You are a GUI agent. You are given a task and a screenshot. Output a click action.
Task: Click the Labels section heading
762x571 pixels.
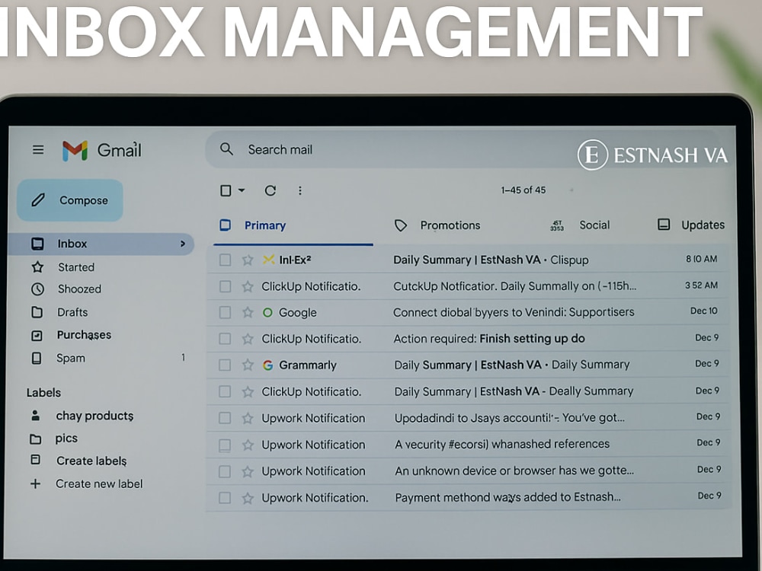click(43, 392)
